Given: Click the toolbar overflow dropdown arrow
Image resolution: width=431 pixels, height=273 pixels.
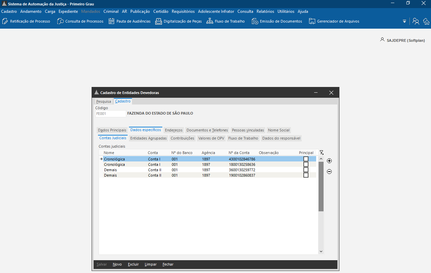Looking at the screenshot, I should click(404, 21).
